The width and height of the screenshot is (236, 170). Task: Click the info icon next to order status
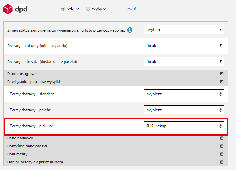(x=130, y=30)
